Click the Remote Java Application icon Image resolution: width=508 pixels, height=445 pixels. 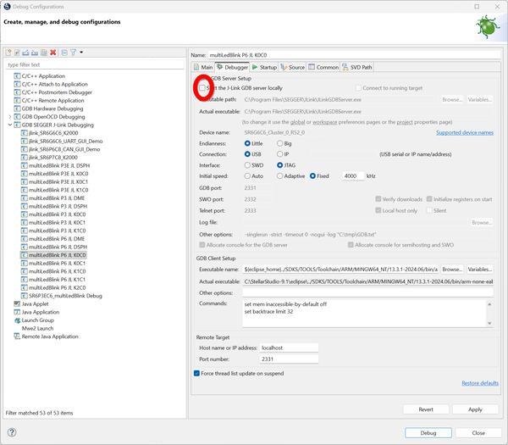click(17, 337)
